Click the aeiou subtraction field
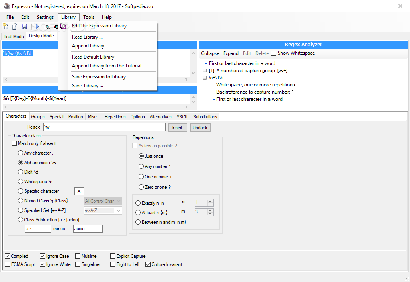The width and height of the screenshot is (410, 282). click(x=88, y=229)
